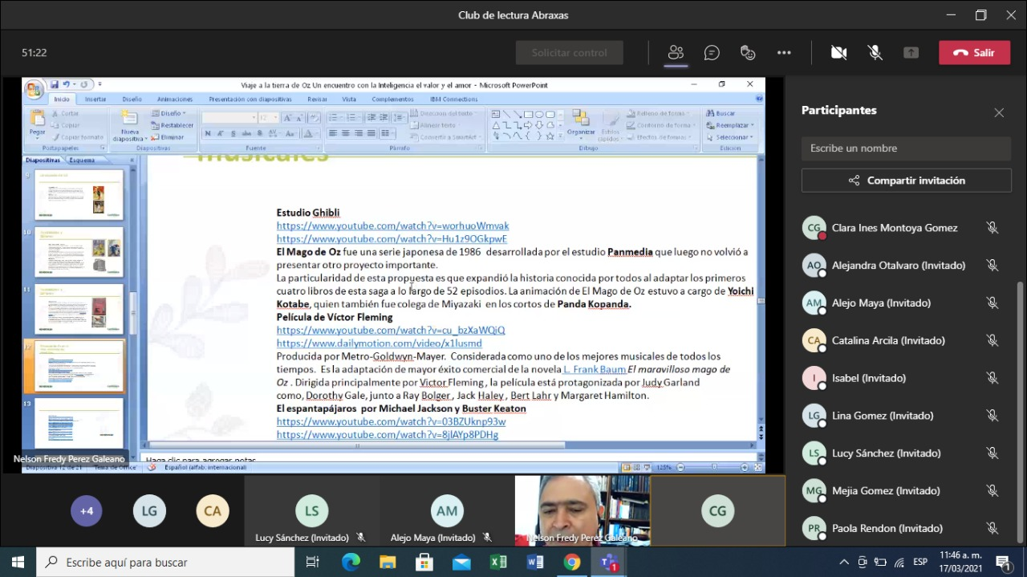Click the LG participant avatar tile
The image size is (1027, 577).
point(149,510)
